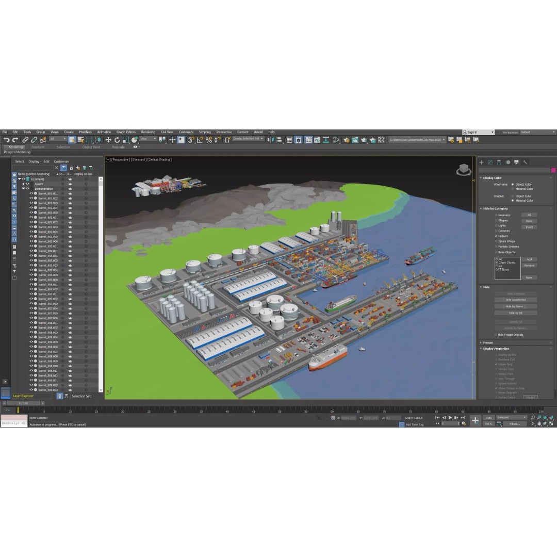
Task: Open the Select by Name tool
Action: coord(80,140)
